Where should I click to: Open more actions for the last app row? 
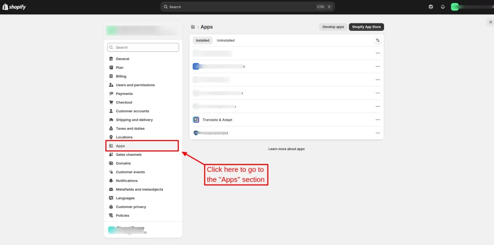coord(377,133)
